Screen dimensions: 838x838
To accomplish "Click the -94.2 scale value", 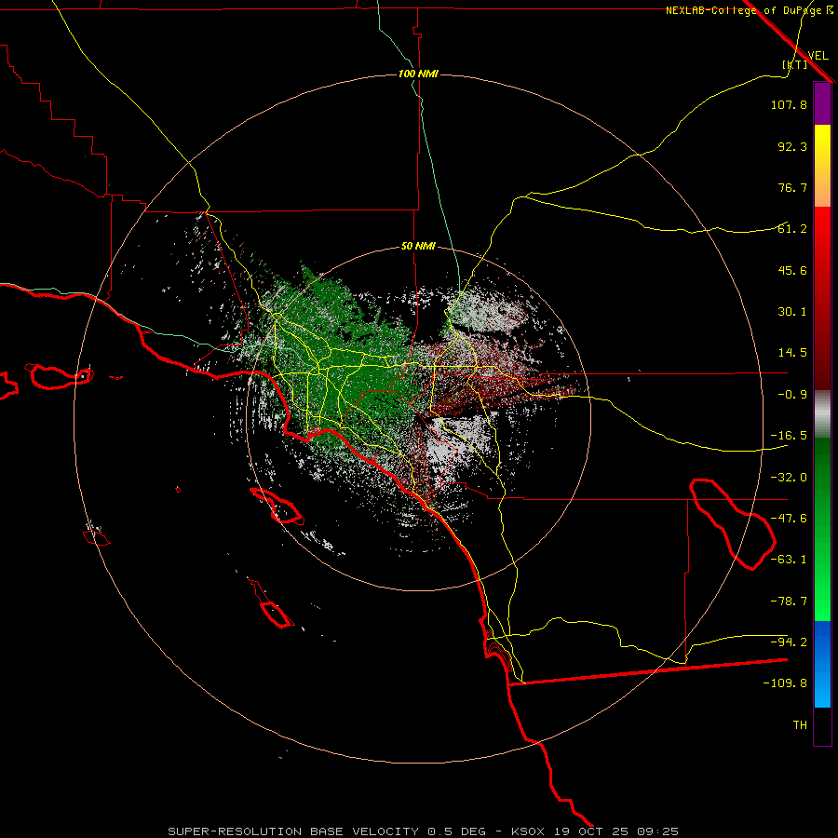I will (789, 642).
